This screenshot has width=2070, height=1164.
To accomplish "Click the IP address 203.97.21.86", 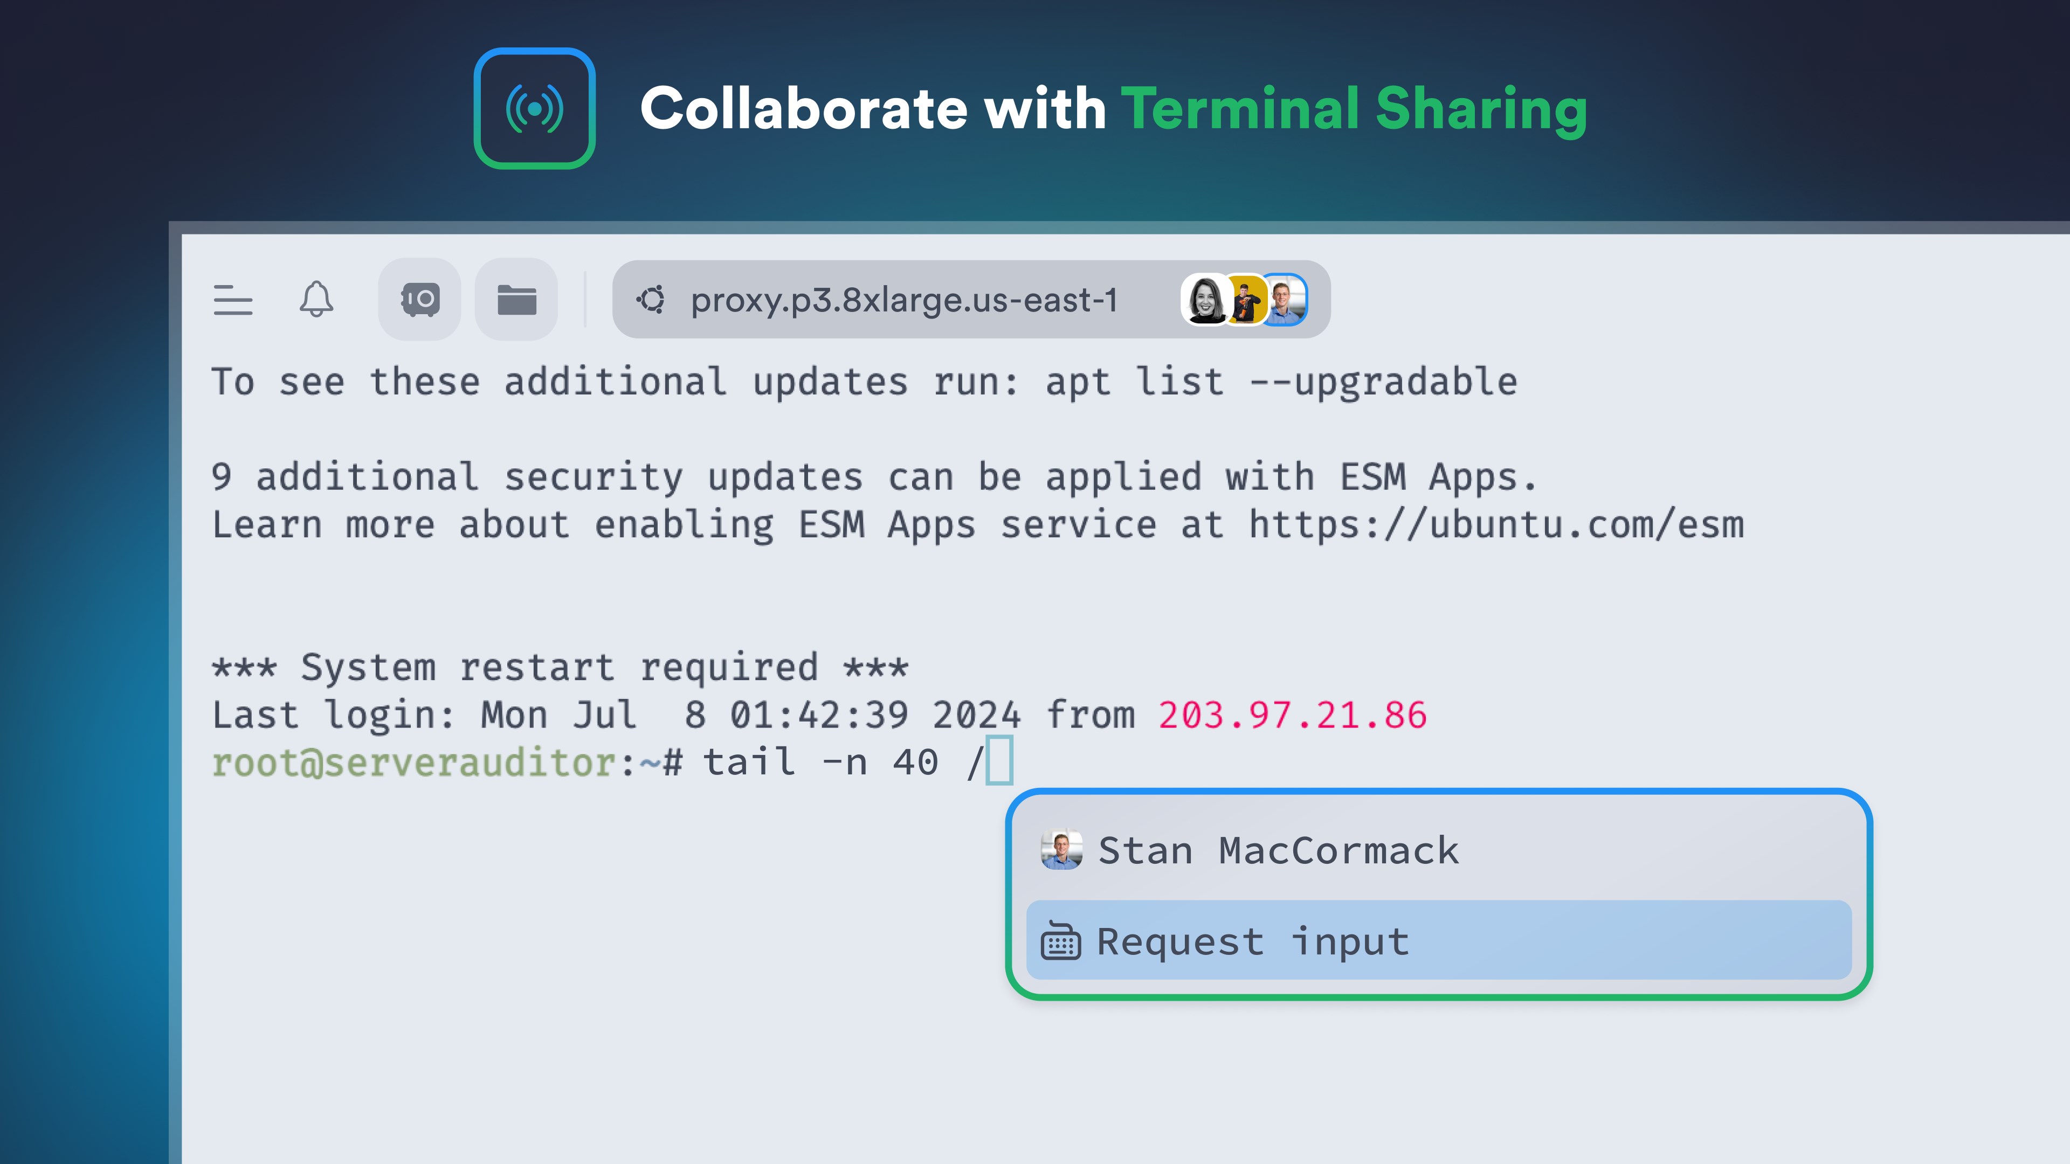I will point(1292,713).
